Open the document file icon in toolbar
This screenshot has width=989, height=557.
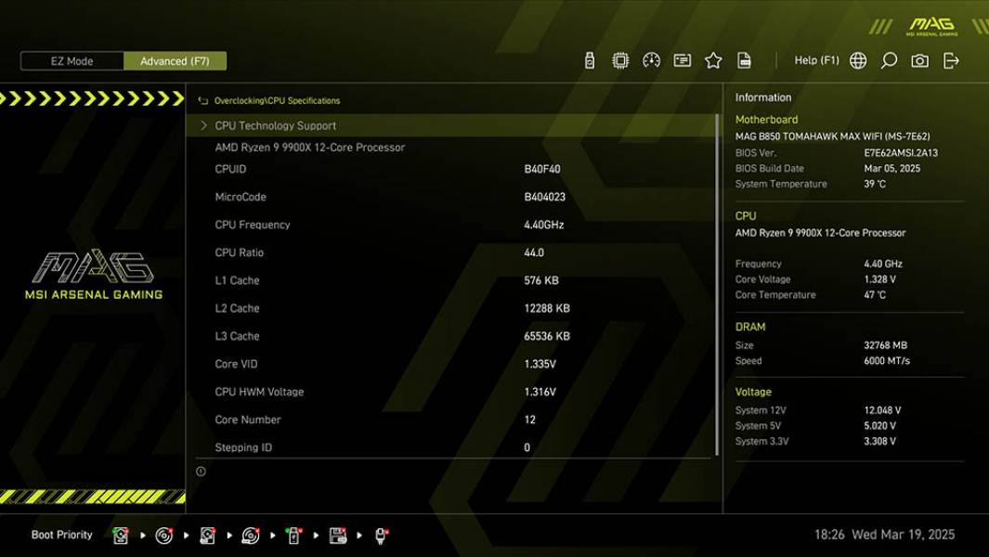click(x=744, y=60)
